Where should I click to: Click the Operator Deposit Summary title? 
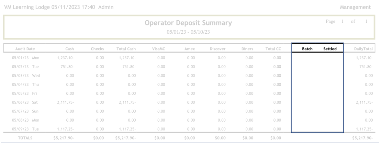[x=188, y=23]
